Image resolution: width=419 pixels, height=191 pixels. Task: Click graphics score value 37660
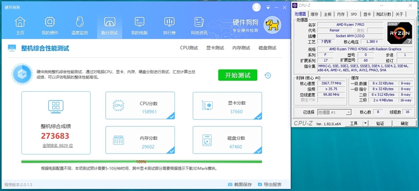[236, 112]
